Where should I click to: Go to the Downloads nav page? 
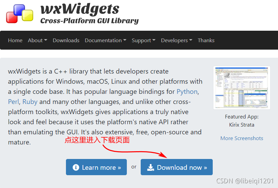[x=66, y=40]
